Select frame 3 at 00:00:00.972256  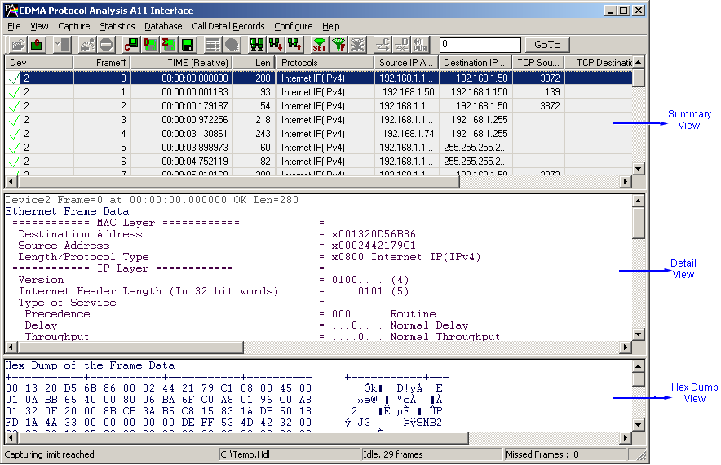[319, 120]
